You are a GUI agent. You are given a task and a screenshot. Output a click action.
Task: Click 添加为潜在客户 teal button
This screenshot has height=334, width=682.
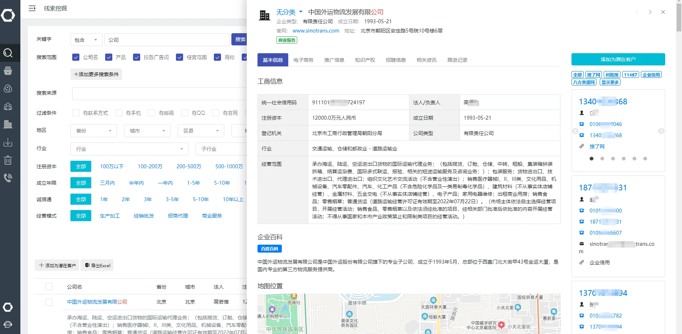click(618, 59)
